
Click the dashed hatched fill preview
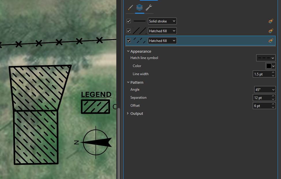click(x=140, y=41)
